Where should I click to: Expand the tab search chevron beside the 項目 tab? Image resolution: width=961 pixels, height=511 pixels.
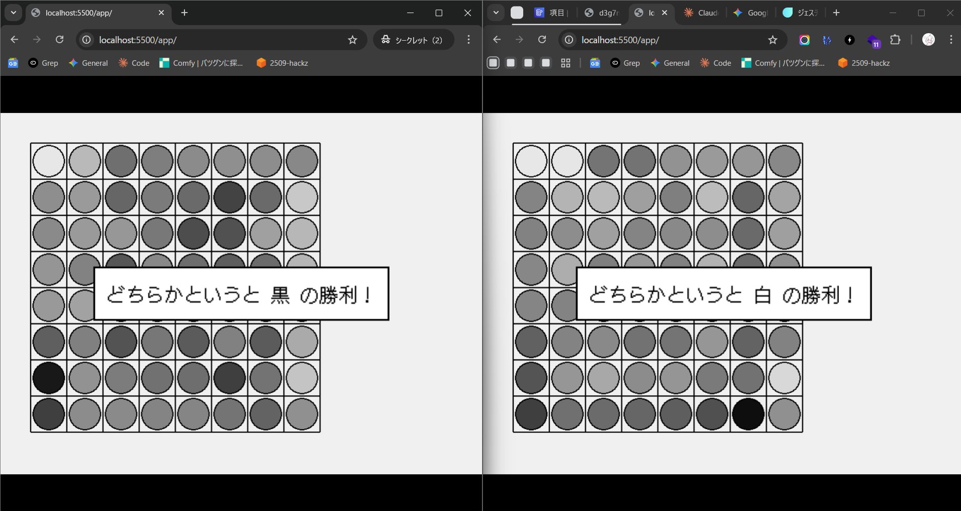[x=496, y=13]
